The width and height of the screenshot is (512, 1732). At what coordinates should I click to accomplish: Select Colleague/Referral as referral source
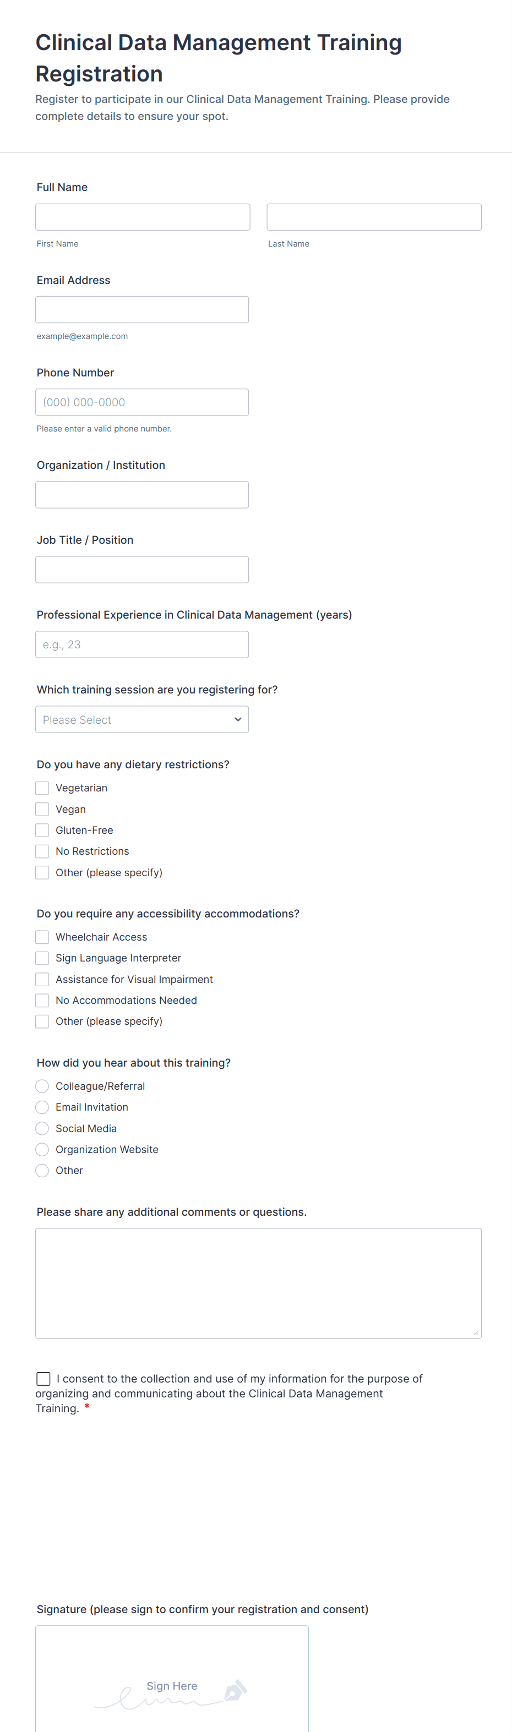(x=42, y=1086)
